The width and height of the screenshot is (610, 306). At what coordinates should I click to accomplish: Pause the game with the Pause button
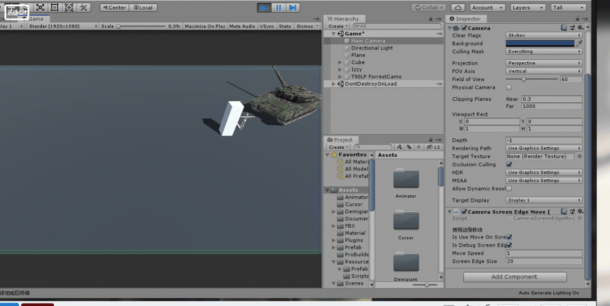[x=278, y=8]
